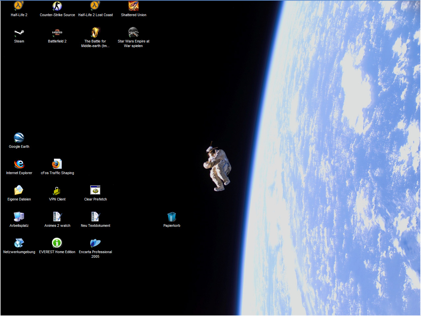Image resolution: width=421 pixels, height=316 pixels.
Task: Click the Animes 2 watch text file
Action: (57, 217)
